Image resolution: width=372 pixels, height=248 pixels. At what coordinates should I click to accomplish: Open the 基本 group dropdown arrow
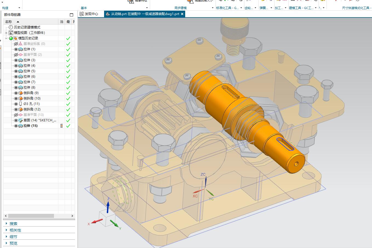pyautogui.click(x=147, y=8)
